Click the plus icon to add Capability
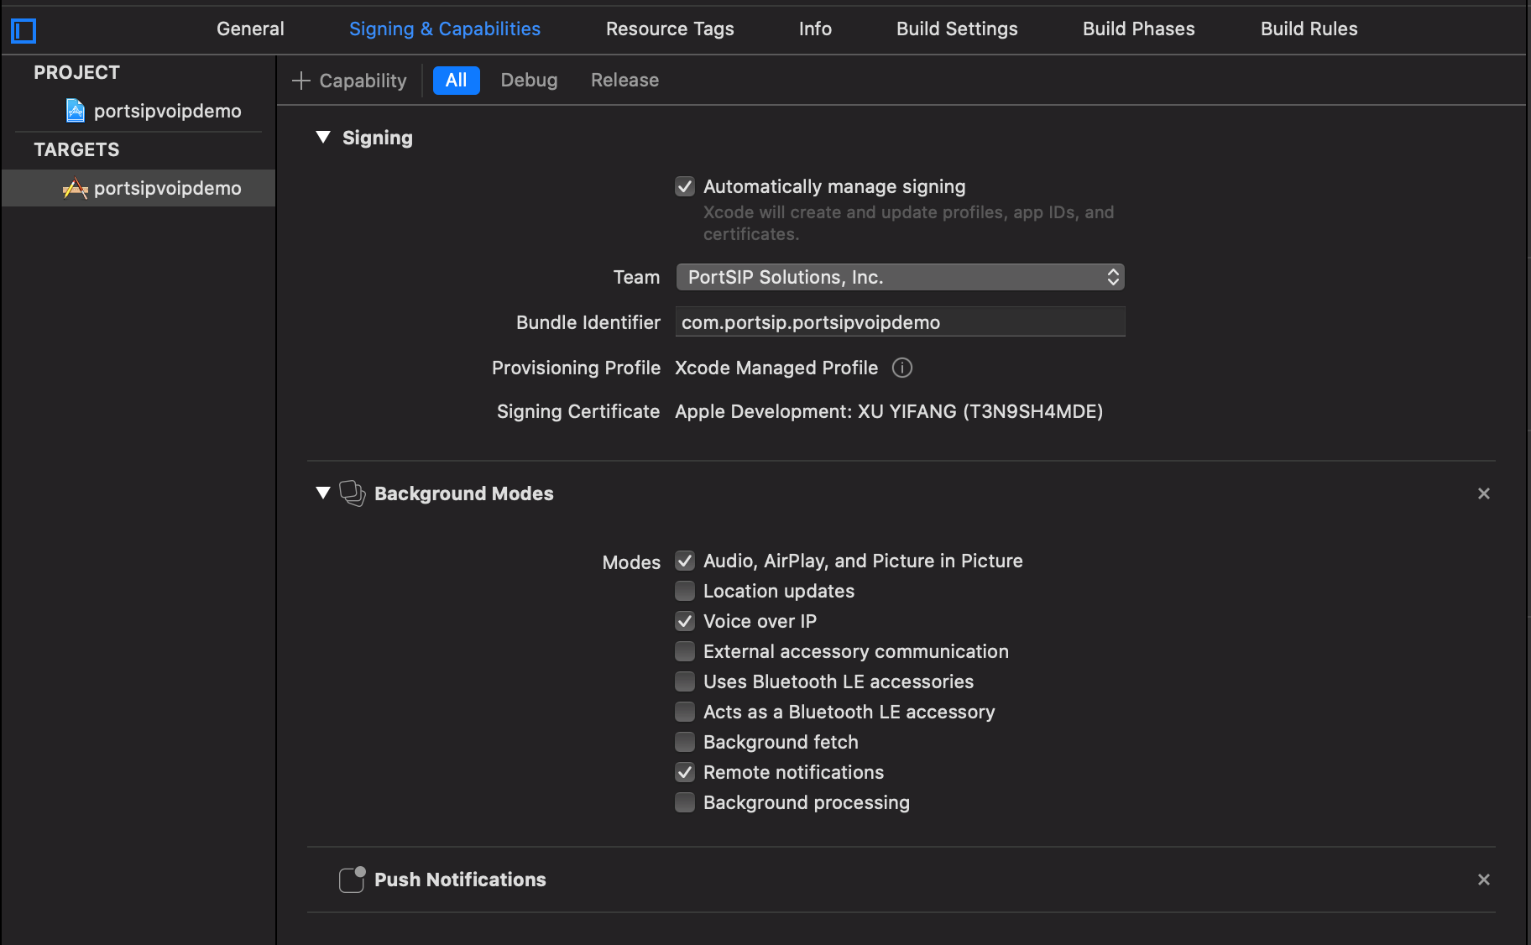1531x945 pixels. point(301,81)
